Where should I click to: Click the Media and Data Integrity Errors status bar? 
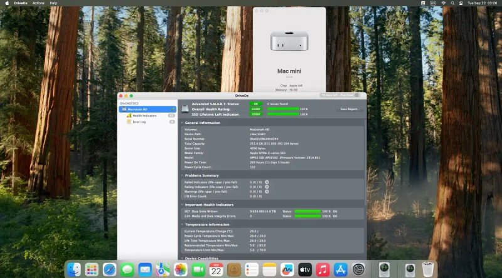307,217
